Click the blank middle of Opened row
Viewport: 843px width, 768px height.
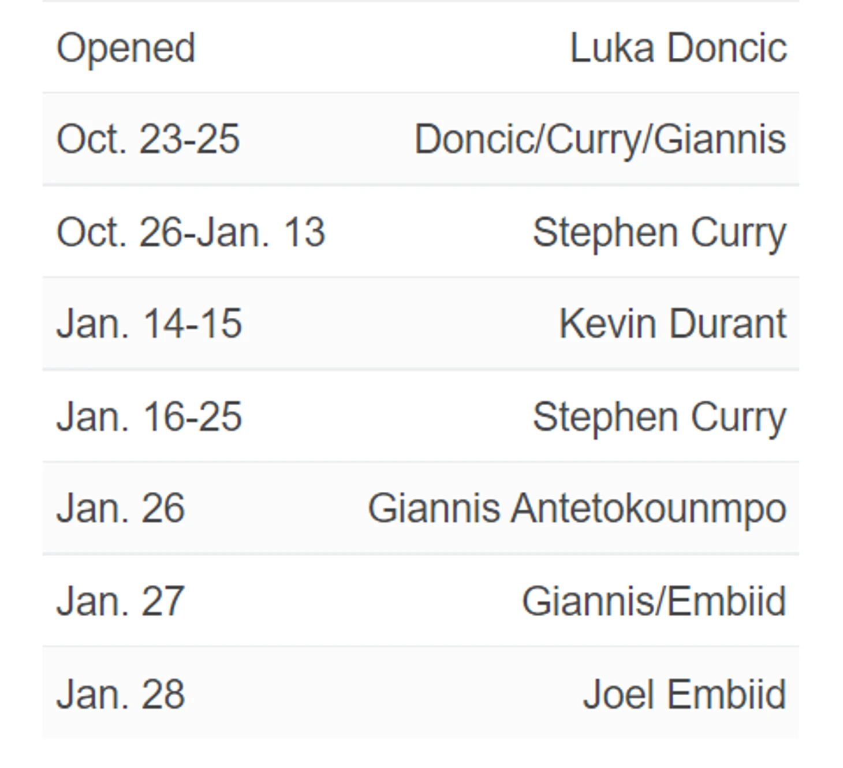pyautogui.click(x=381, y=47)
